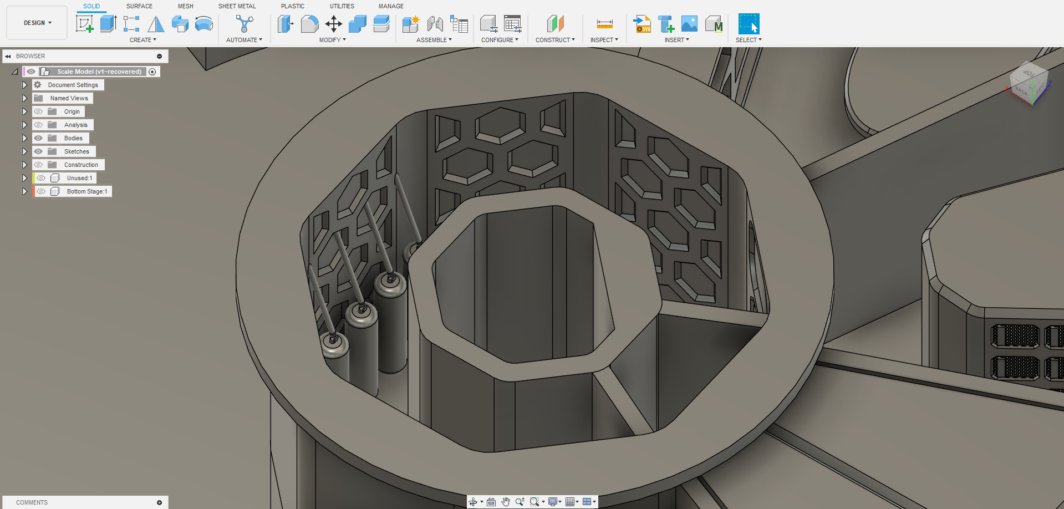Toggle visibility of Scale Model root component
The image size is (1064, 509).
31,72
